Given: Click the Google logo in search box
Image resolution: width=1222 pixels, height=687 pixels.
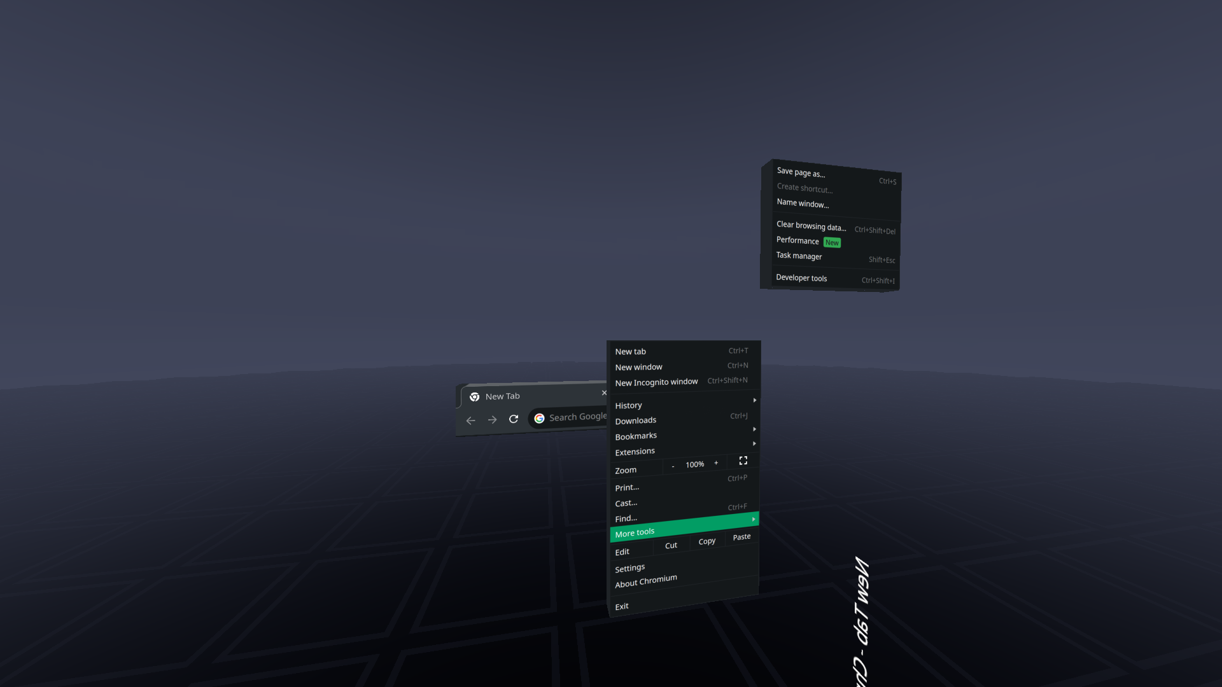Looking at the screenshot, I should pyautogui.click(x=539, y=418).
